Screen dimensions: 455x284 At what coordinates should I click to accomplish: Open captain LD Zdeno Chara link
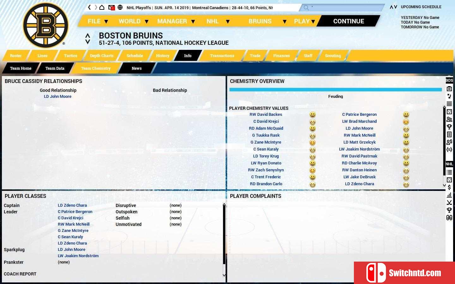72,205
